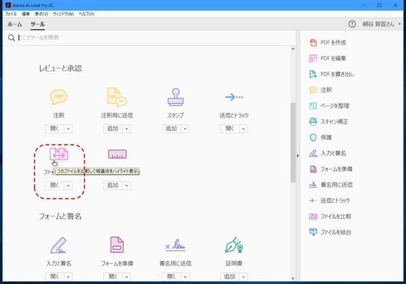
Task: Click 追加 button under ruler tool
Action: 113,185
